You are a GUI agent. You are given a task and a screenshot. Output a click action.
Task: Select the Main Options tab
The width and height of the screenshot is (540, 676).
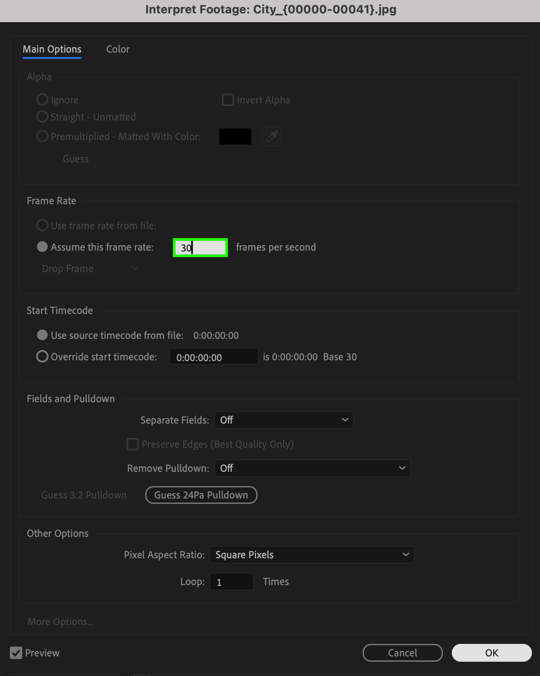click(52, 49)
